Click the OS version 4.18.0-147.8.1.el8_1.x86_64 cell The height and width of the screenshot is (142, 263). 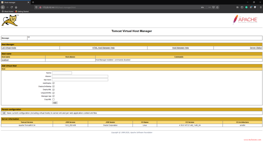(x=190, y=125)
